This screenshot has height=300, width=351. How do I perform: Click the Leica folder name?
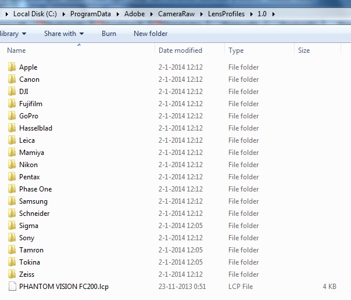pos(27,140)
